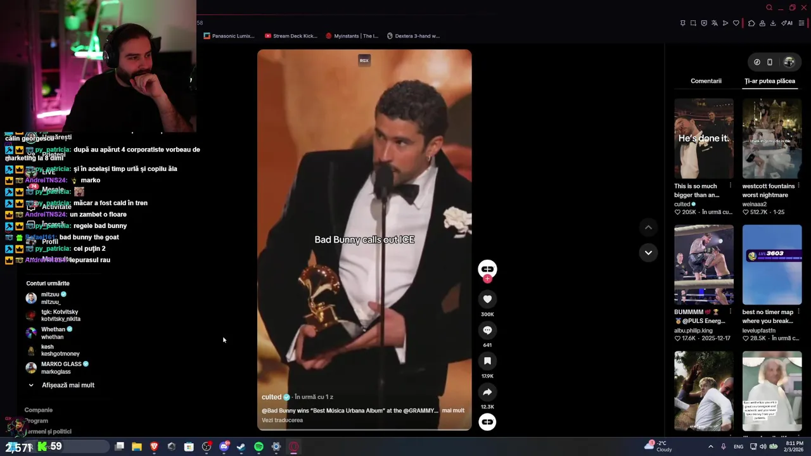
Task: Switch to the Comentarii tab
Action: pos(706,81)
